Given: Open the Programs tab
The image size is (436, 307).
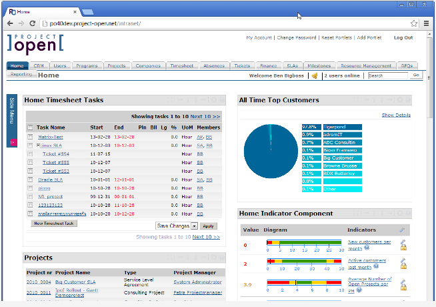Looking at the screenshot, I should (x=87, y=66).
